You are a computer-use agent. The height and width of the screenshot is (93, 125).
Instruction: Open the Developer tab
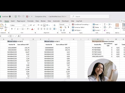click(65, 21)
